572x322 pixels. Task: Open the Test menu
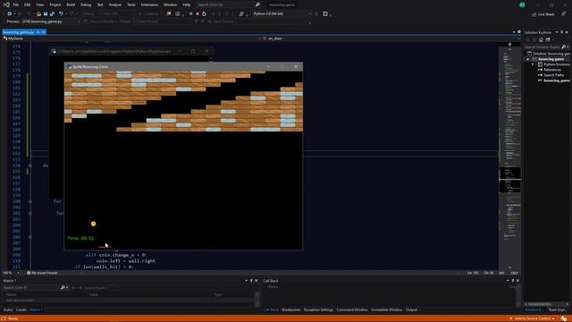pos(100,4)
